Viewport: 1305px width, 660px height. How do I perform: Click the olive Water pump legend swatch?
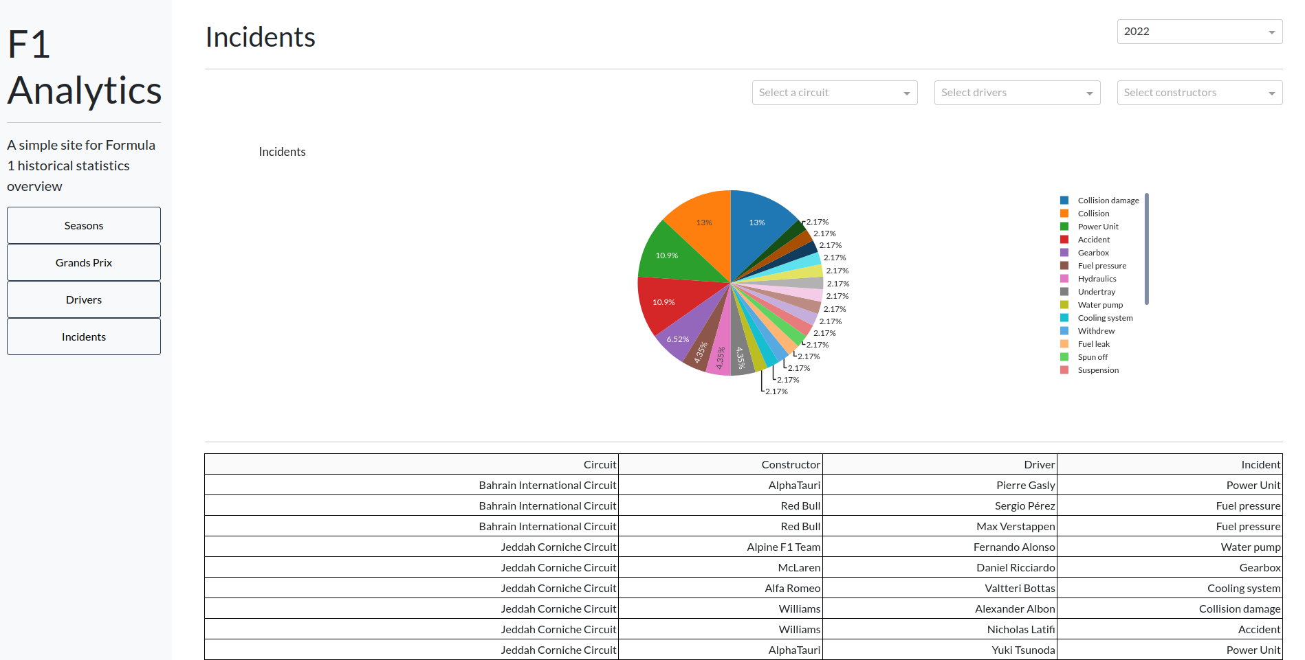(1064, 305)
